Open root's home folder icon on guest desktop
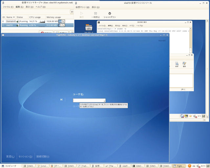 pyautogui.click(x=89, y=27)
